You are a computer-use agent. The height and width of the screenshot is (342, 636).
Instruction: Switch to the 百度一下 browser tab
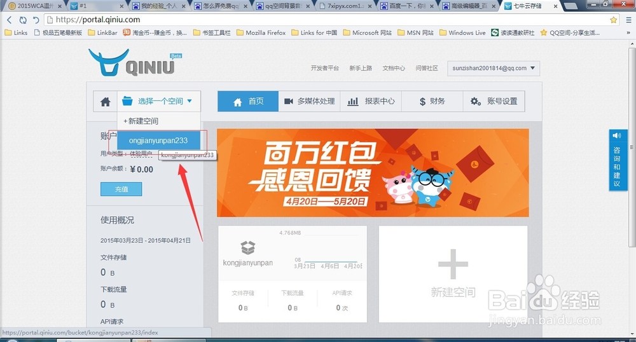(407, 6)
